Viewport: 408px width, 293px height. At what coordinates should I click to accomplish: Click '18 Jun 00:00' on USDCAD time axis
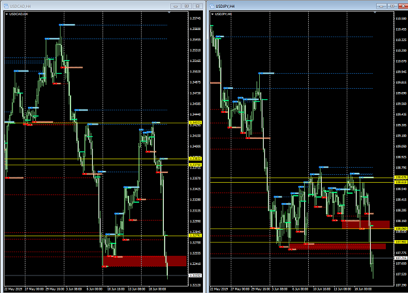pyautogui.click(x=157, y=289)
